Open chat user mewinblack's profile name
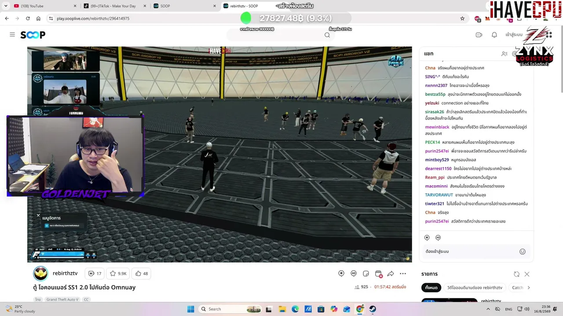Viewport: 563px width, 316px height. tap(437, 127)
